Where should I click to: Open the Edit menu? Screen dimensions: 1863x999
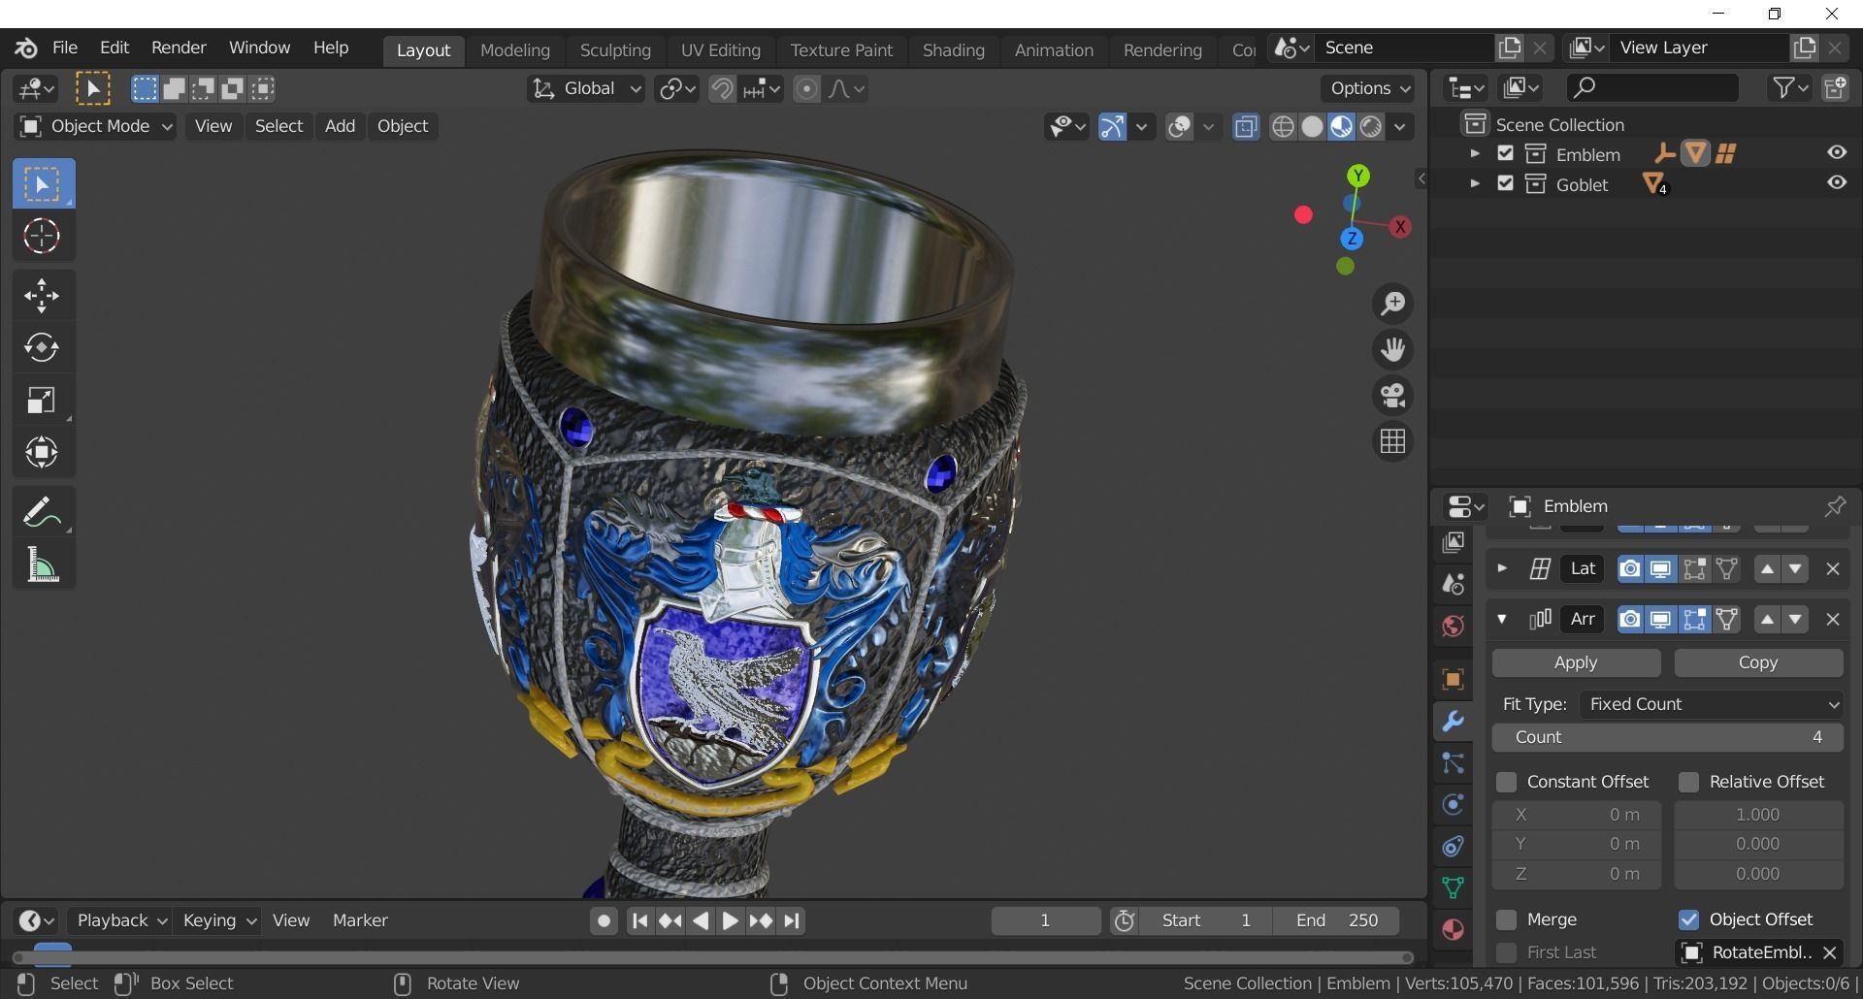pos(114,48)
